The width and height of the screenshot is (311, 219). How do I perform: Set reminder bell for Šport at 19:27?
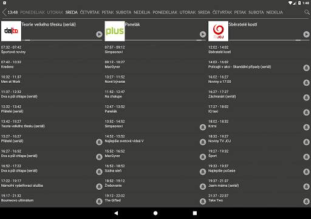click(306, 157)
